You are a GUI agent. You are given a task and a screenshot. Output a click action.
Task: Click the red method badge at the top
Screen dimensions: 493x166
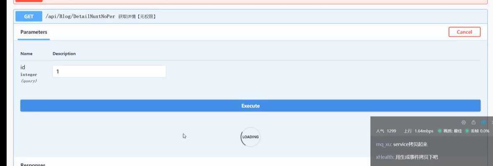click(x=29, y=1)
